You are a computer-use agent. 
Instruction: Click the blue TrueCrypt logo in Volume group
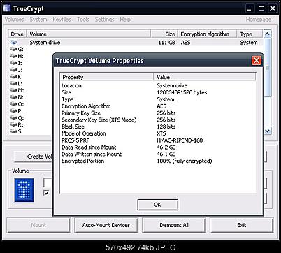coord(24,190)
